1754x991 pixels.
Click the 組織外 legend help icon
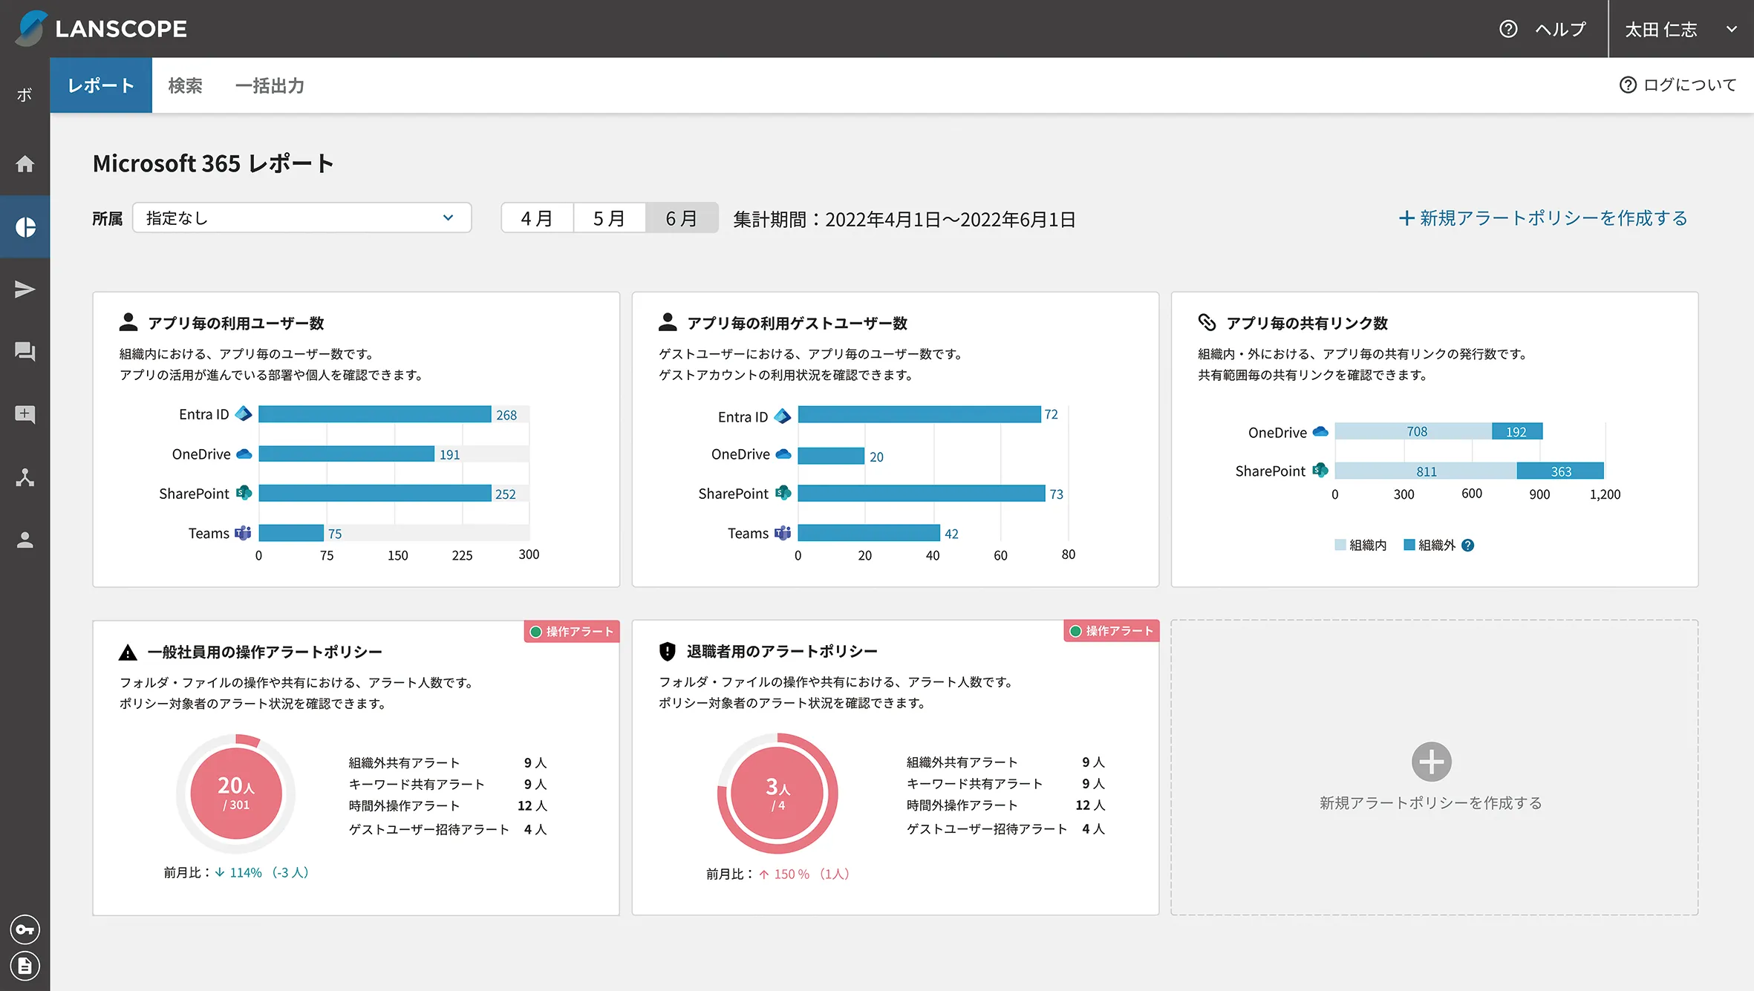coord(1467,546)
